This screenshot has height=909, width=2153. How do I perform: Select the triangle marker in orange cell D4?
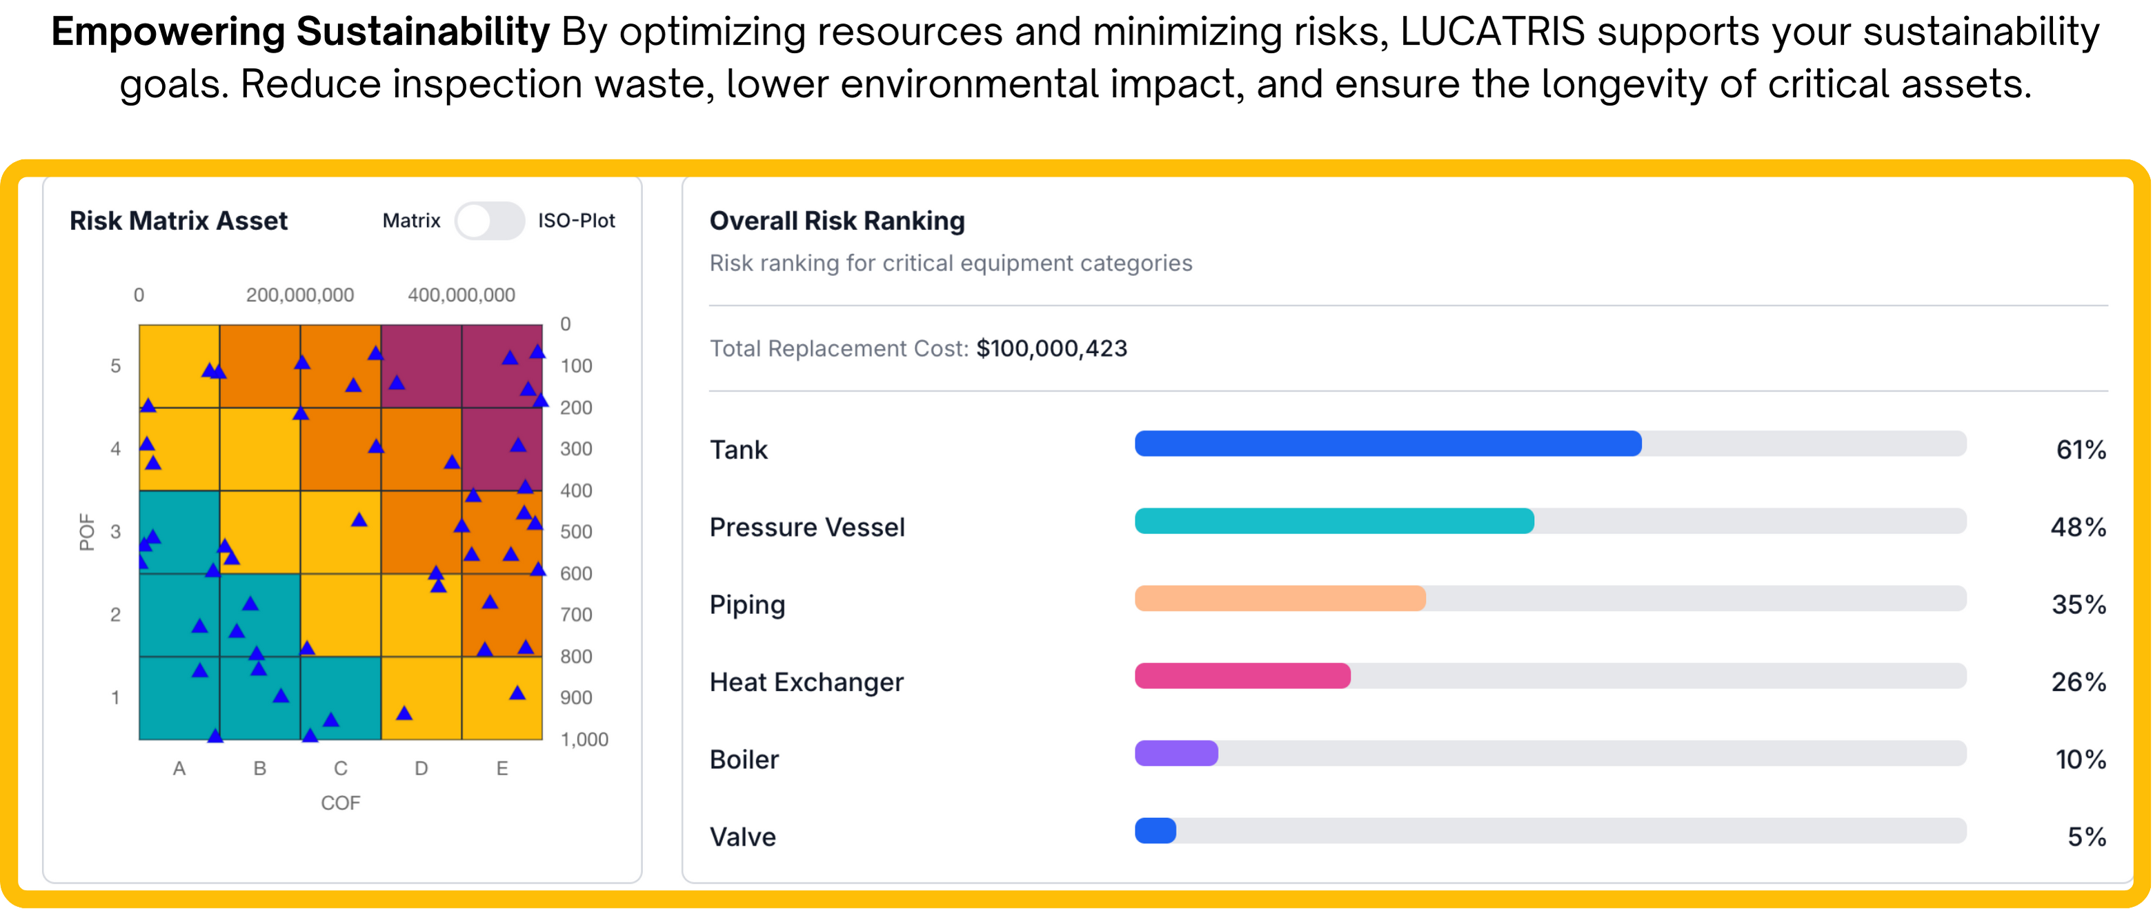452,462
